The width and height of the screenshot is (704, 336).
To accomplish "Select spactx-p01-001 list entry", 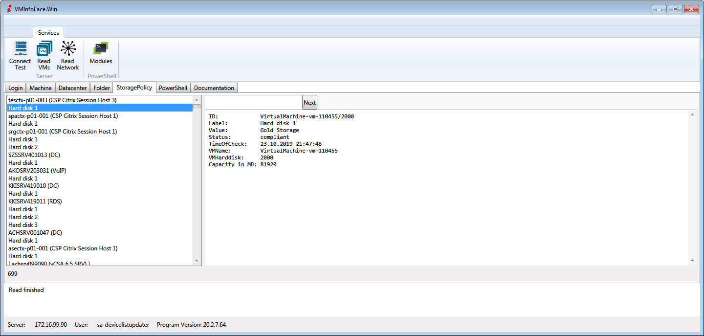I will point(100,115).
